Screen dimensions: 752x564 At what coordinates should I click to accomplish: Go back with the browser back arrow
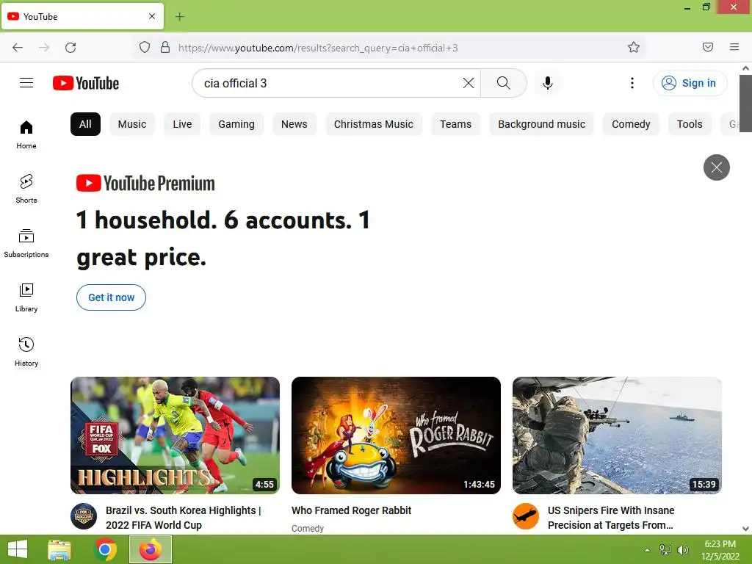click(18, 47)
